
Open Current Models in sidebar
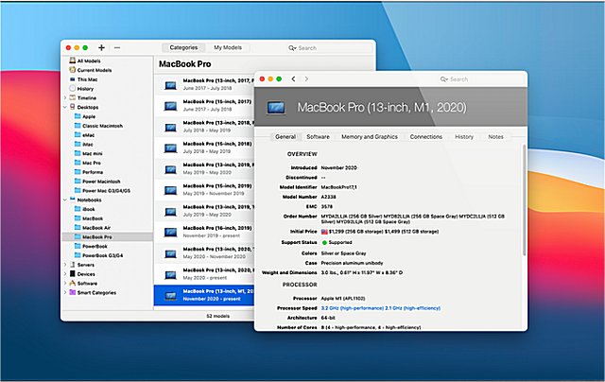click(x=91, y=70)
